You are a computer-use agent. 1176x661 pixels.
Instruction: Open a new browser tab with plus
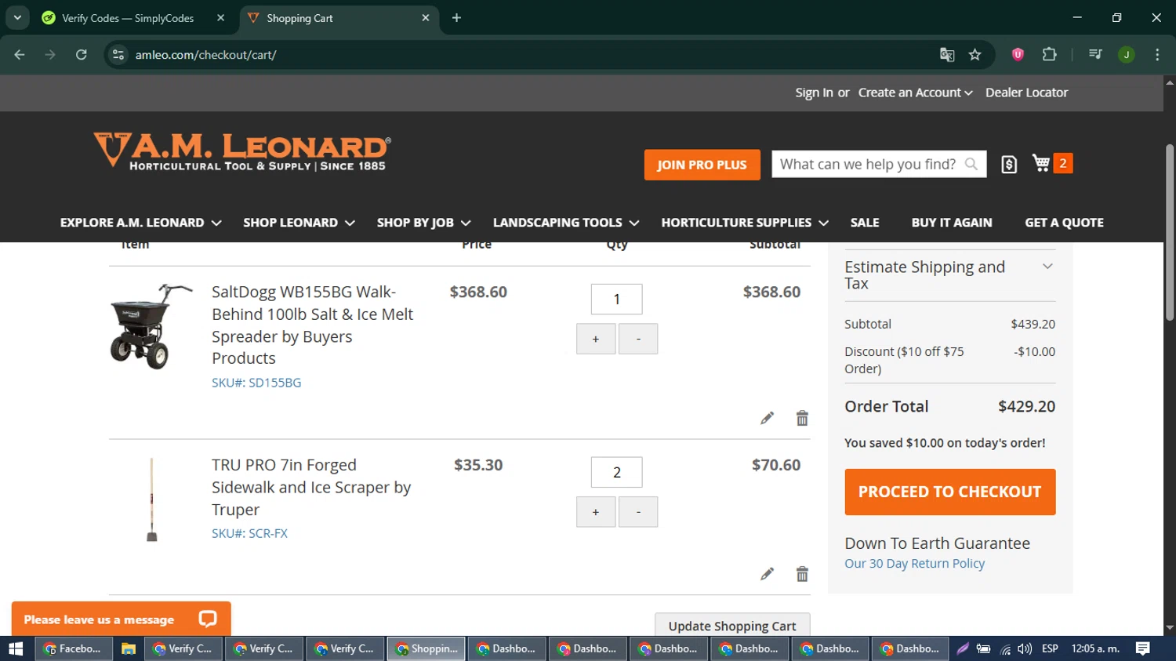[456, 17]
